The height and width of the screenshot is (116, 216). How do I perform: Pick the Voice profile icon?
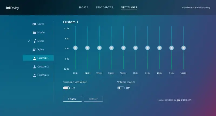[34, 50]
